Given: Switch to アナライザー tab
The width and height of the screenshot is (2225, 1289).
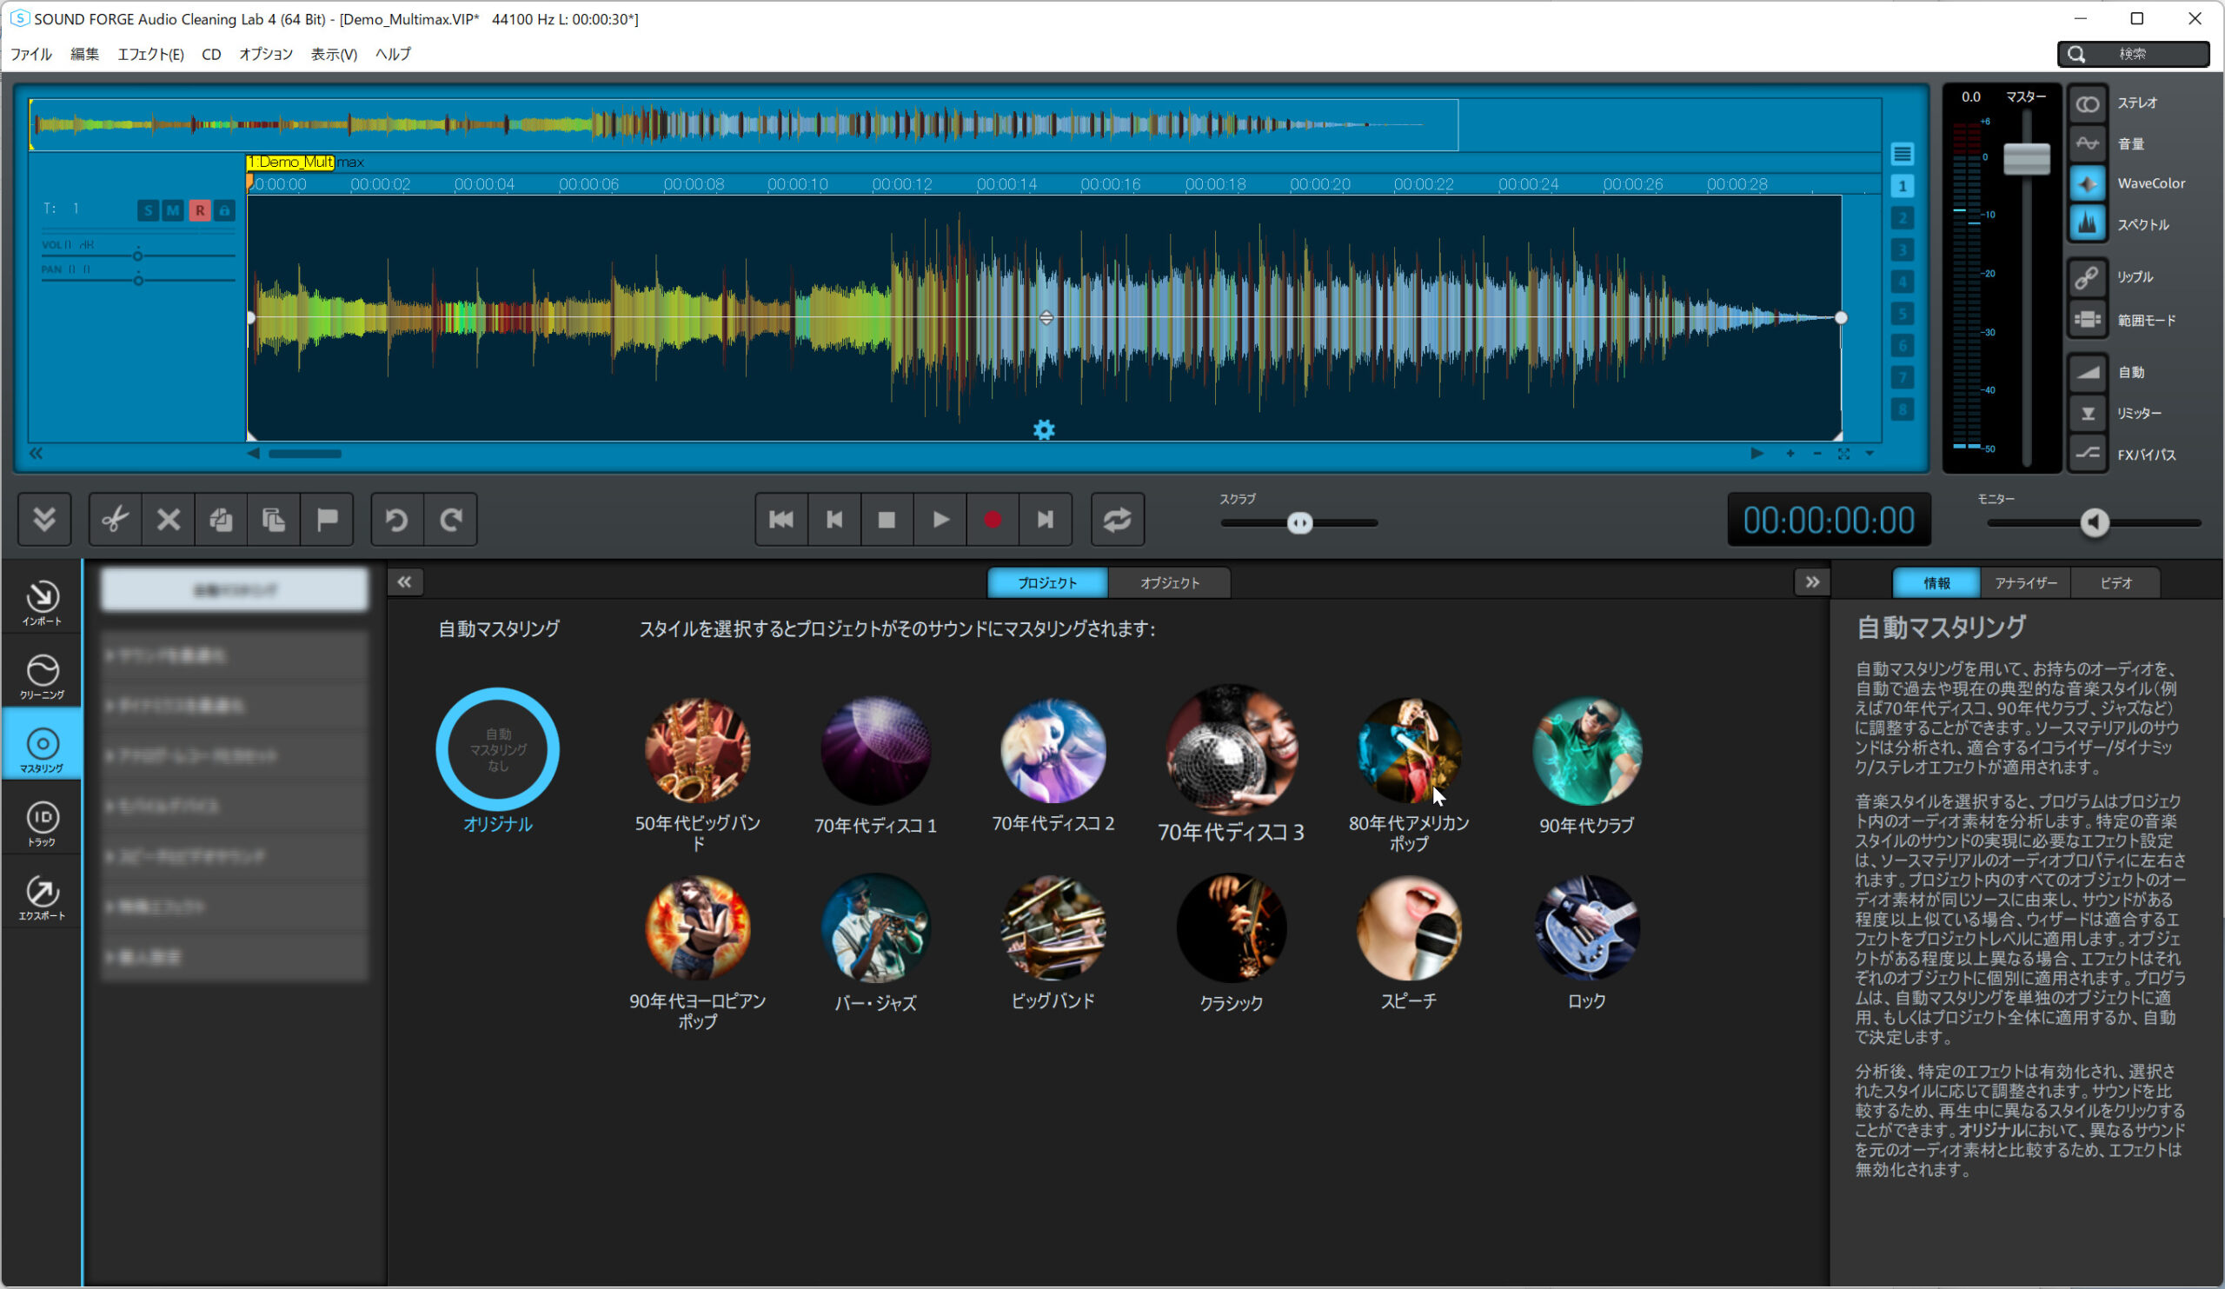Looking at the screenshot, I should click(x=2025, y=582).
